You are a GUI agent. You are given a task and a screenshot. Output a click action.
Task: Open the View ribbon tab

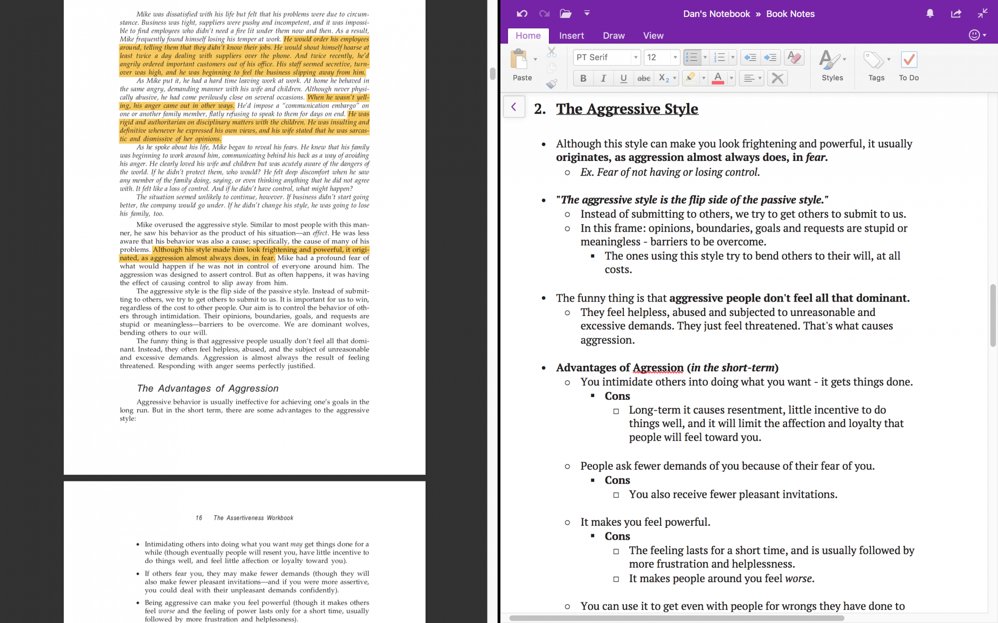(x=653, y=35)
